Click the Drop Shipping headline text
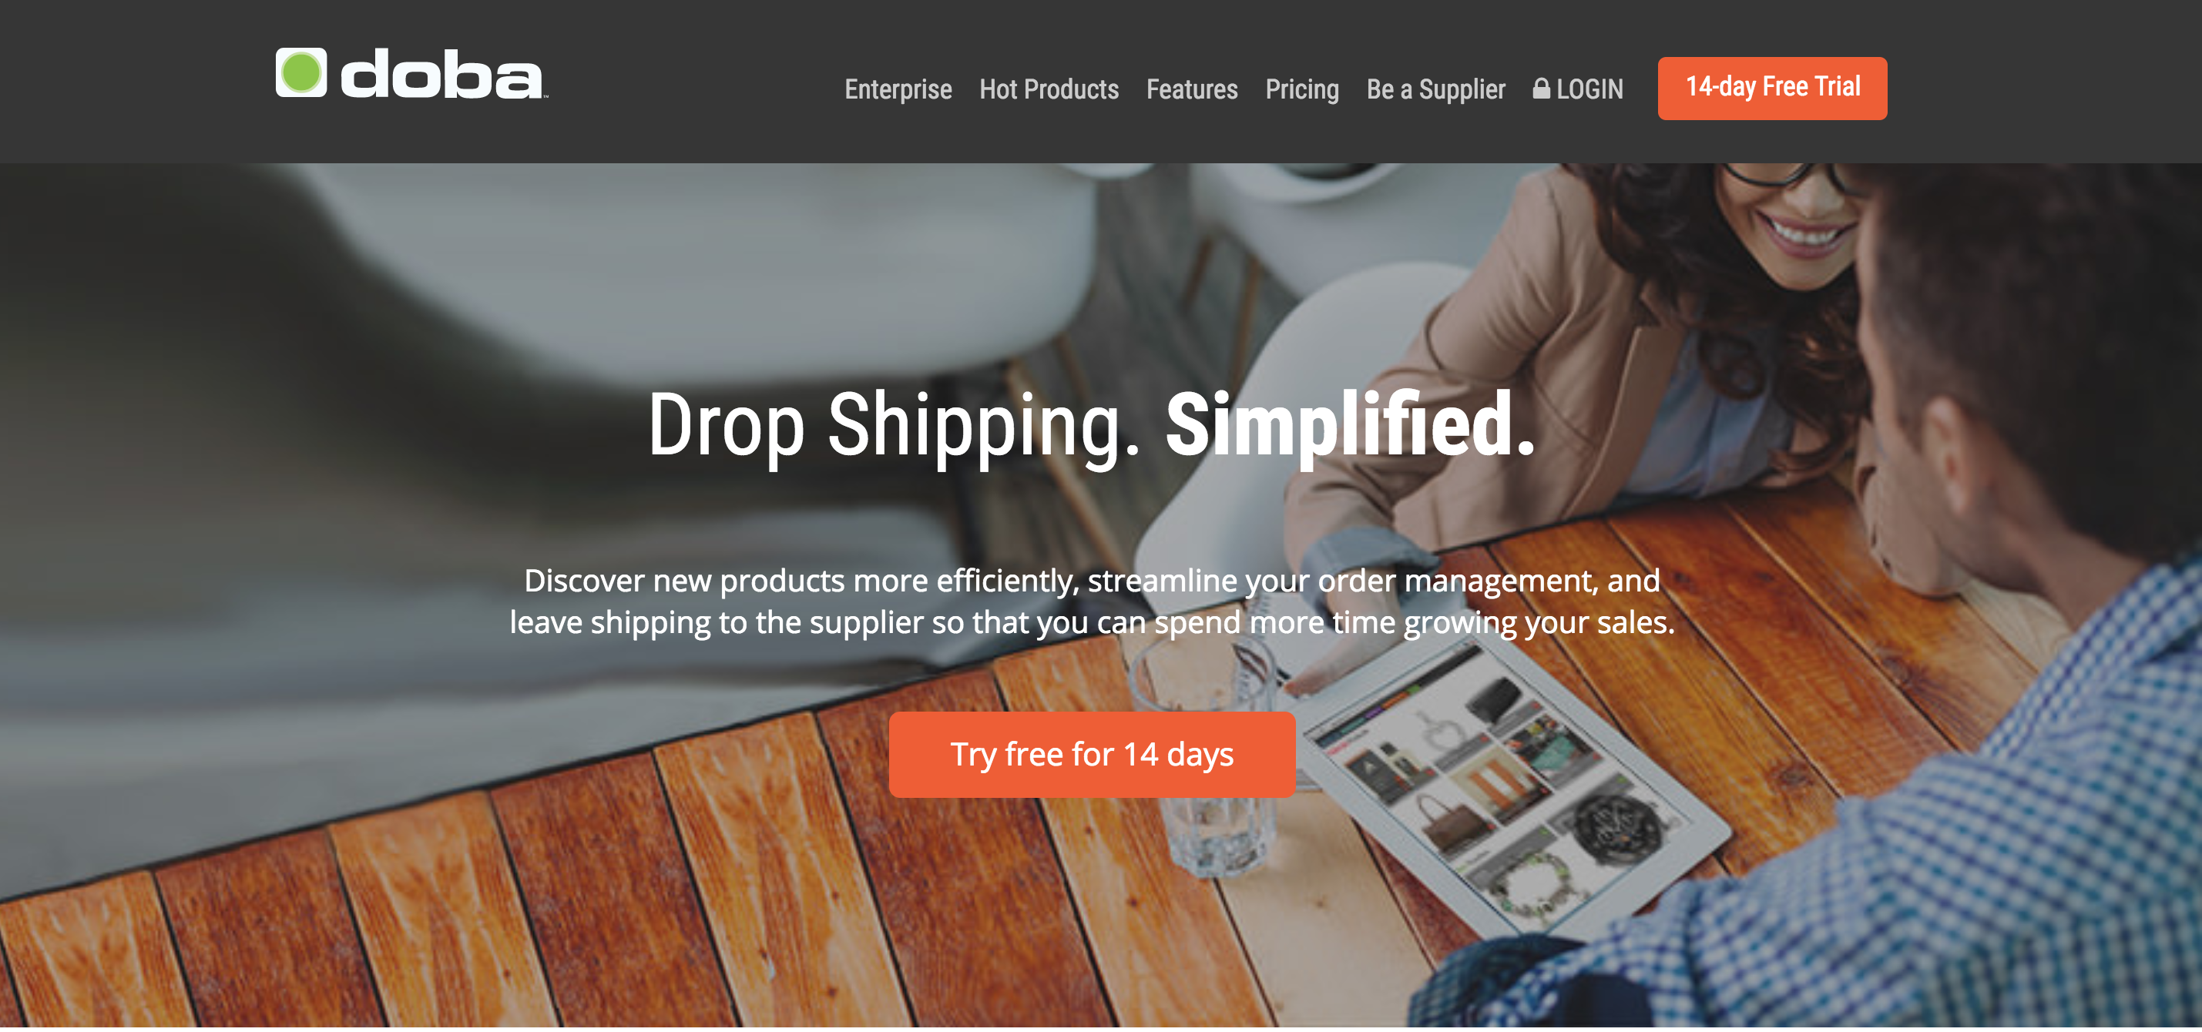Image resolution: width=2202 pixels, height=1032 pixels. 895,425
